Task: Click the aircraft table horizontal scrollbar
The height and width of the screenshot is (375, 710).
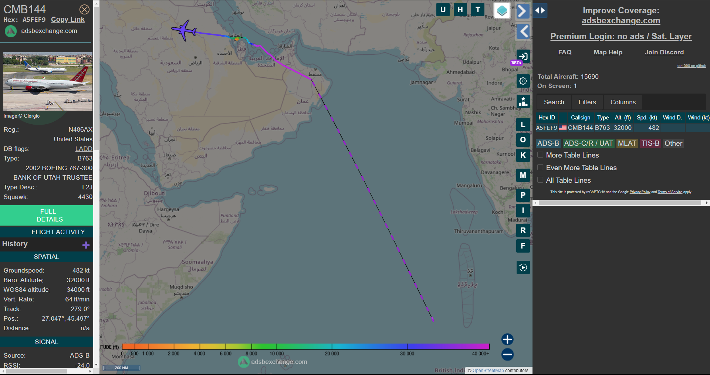Action: pyautogui.click(x=620, y=203)
